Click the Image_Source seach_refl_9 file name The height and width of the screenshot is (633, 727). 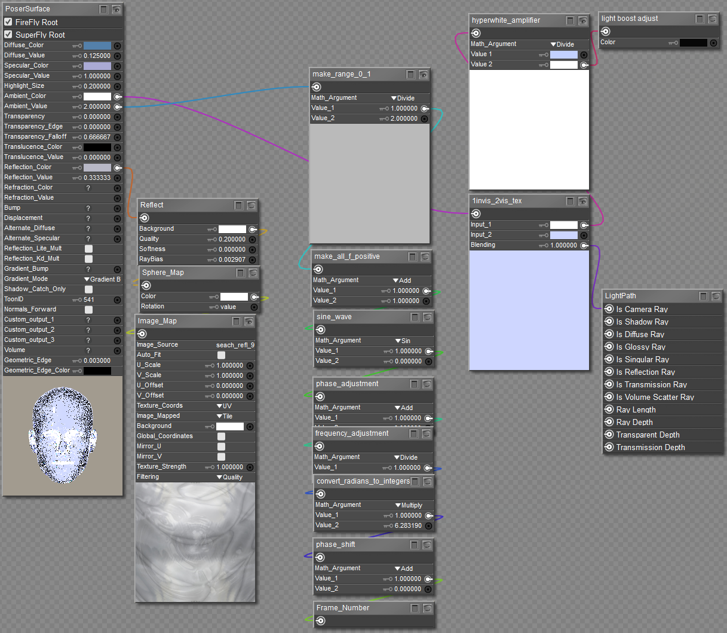click(235, 345)
